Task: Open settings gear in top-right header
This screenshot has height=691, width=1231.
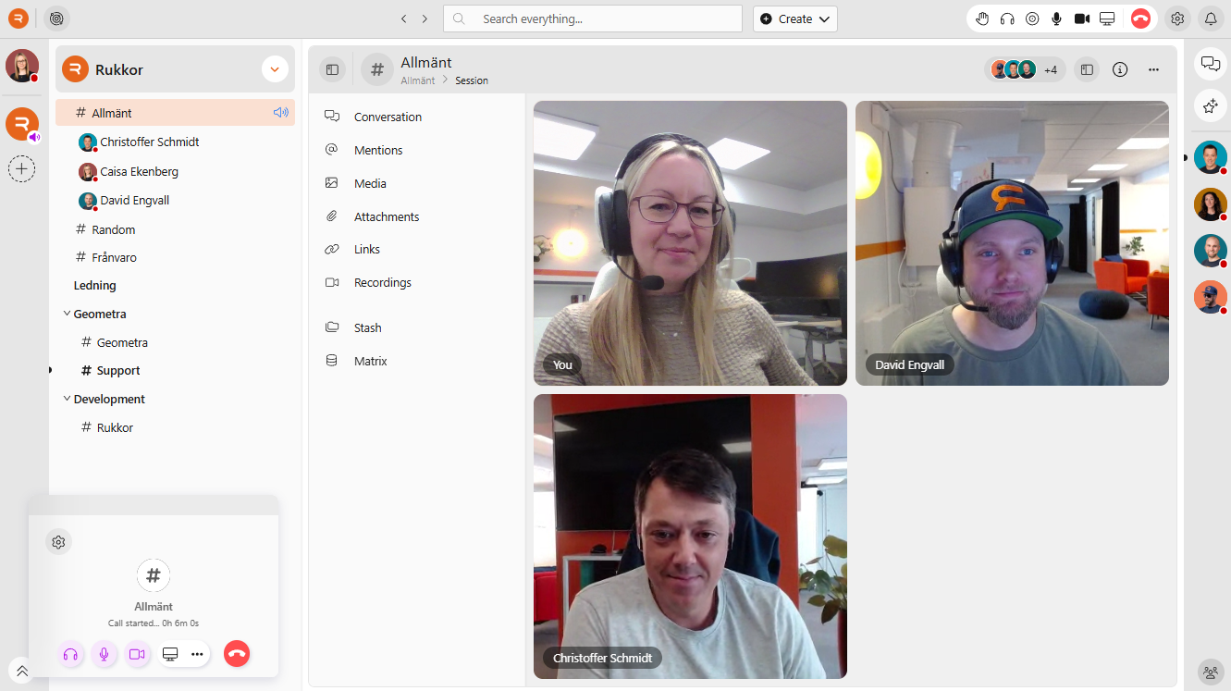Action: (x=1177, y=19)
